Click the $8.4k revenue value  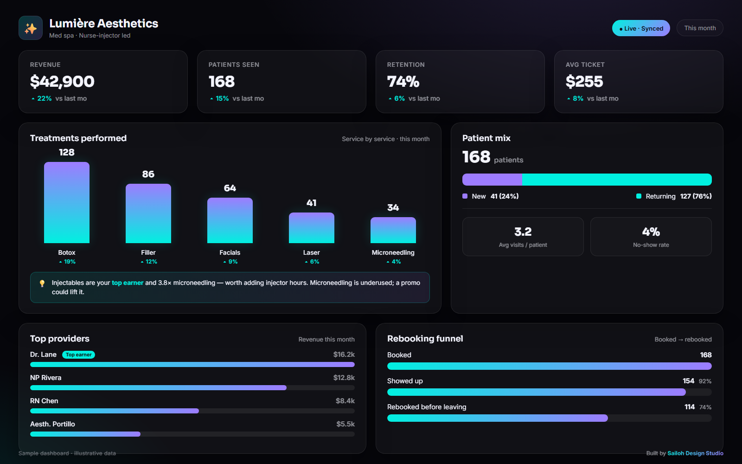click(345, 401)
